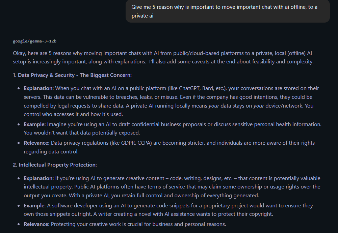
Task: Click "Relevance:" label under Intellectual Property Protection
Action: [36, 224]
